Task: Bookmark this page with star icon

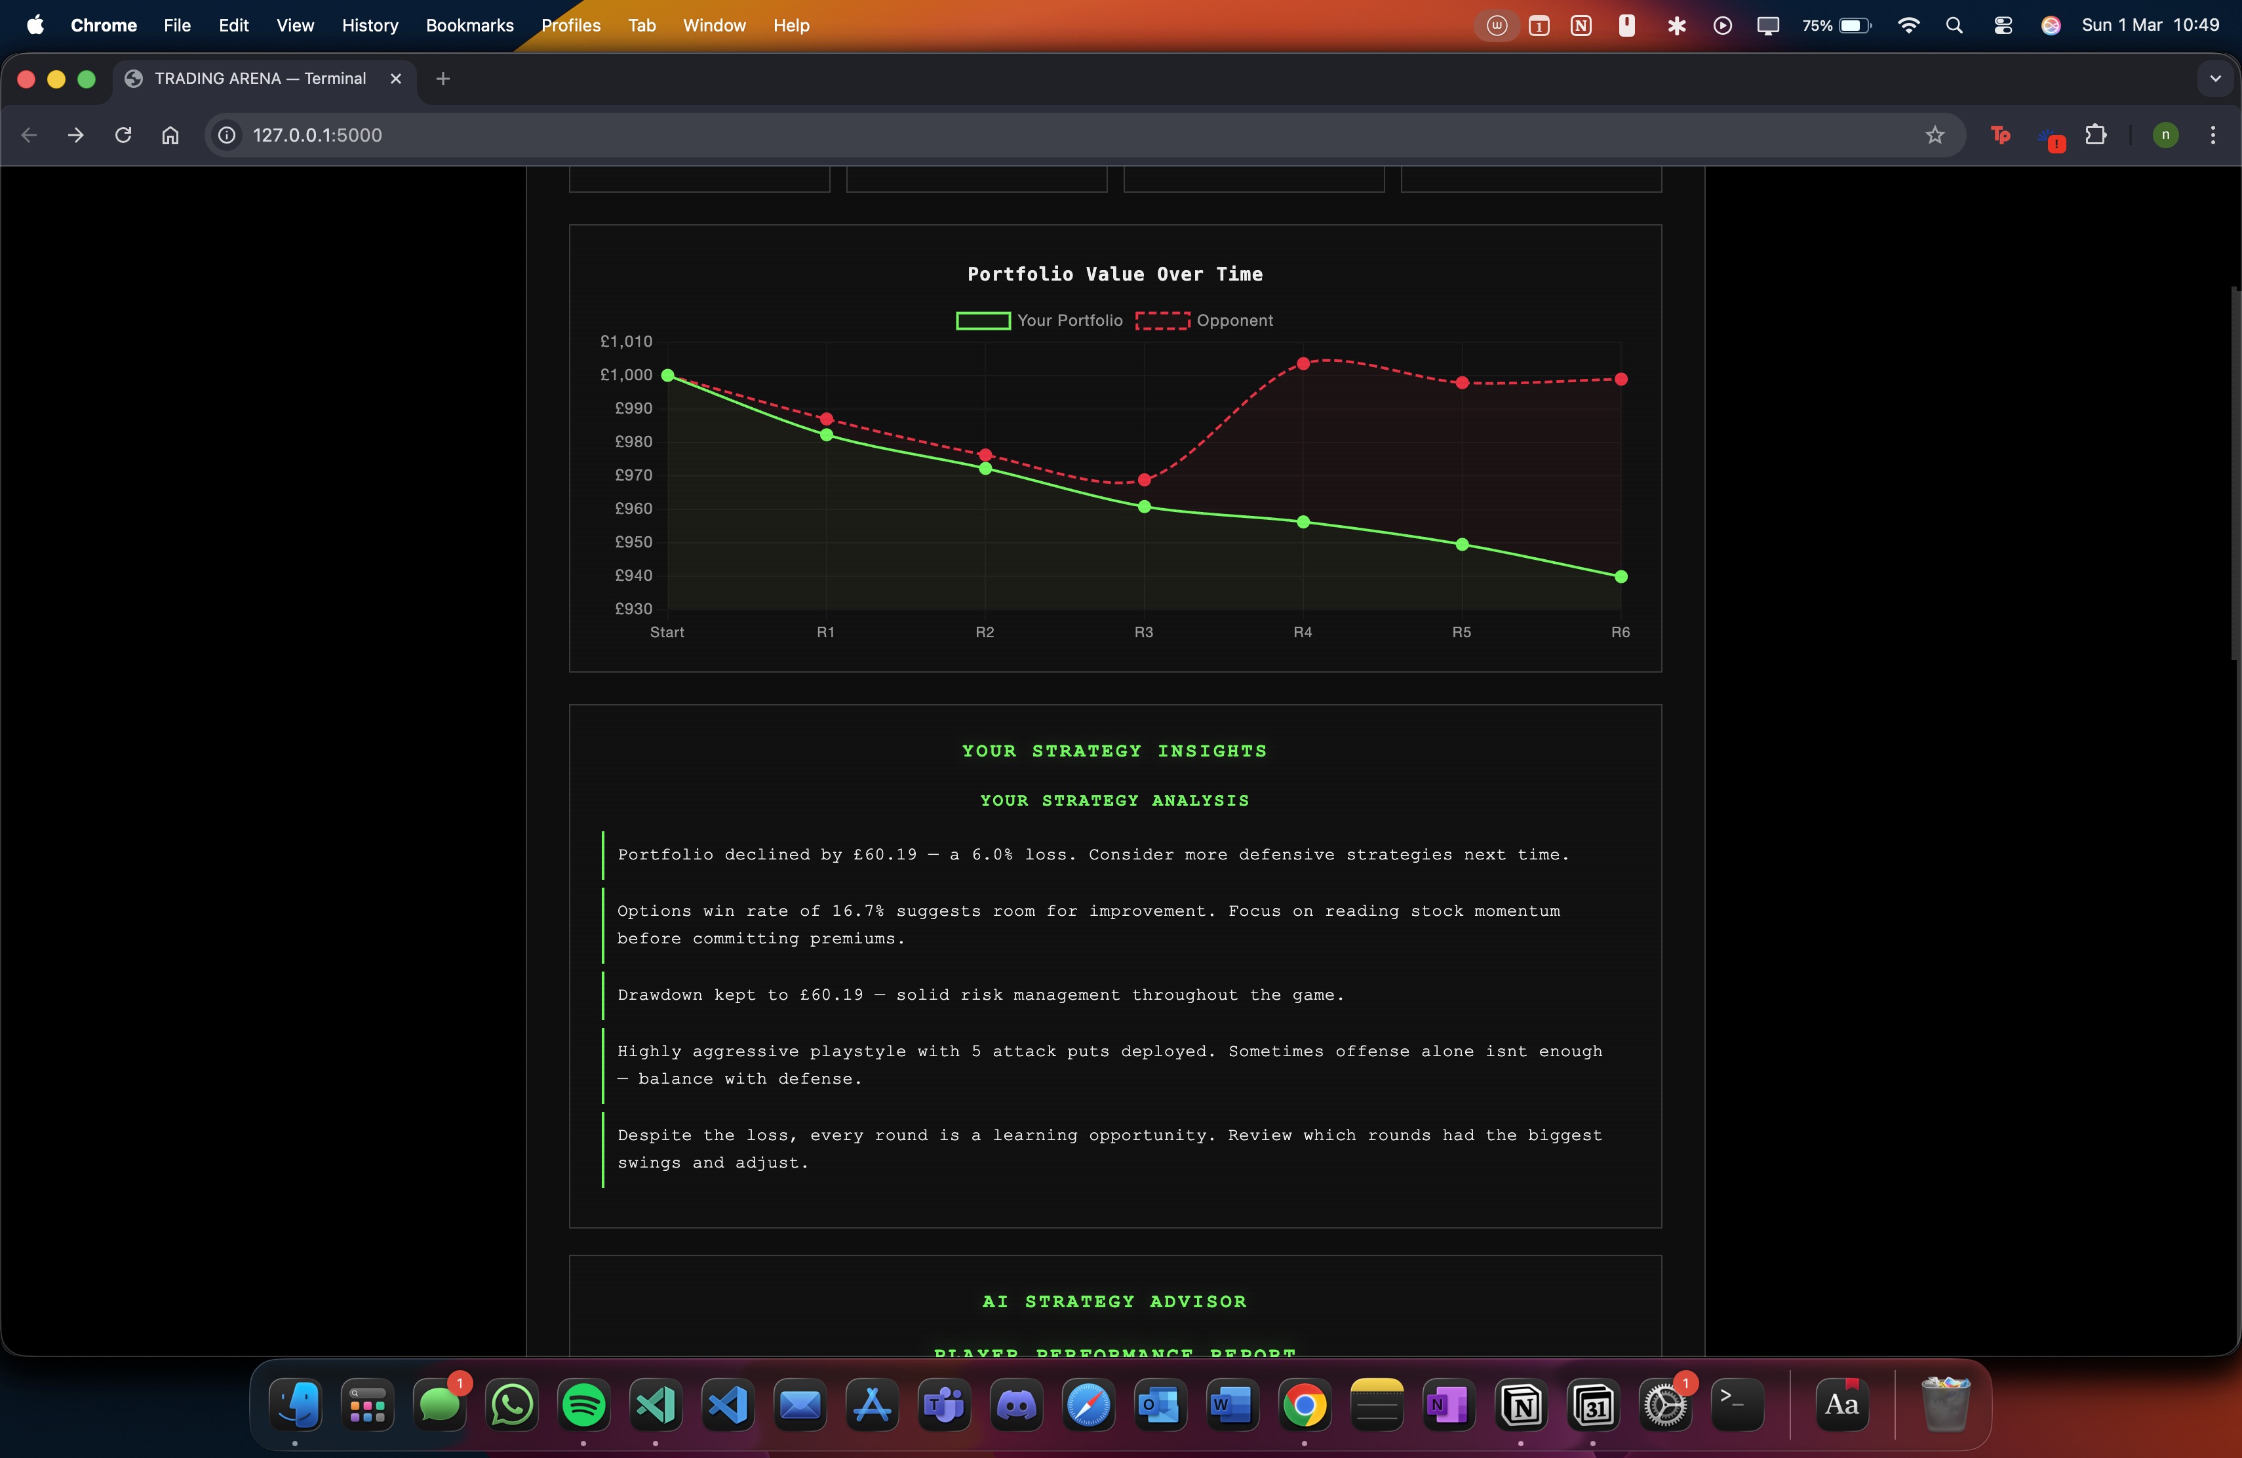Action: click(1934, 134)
